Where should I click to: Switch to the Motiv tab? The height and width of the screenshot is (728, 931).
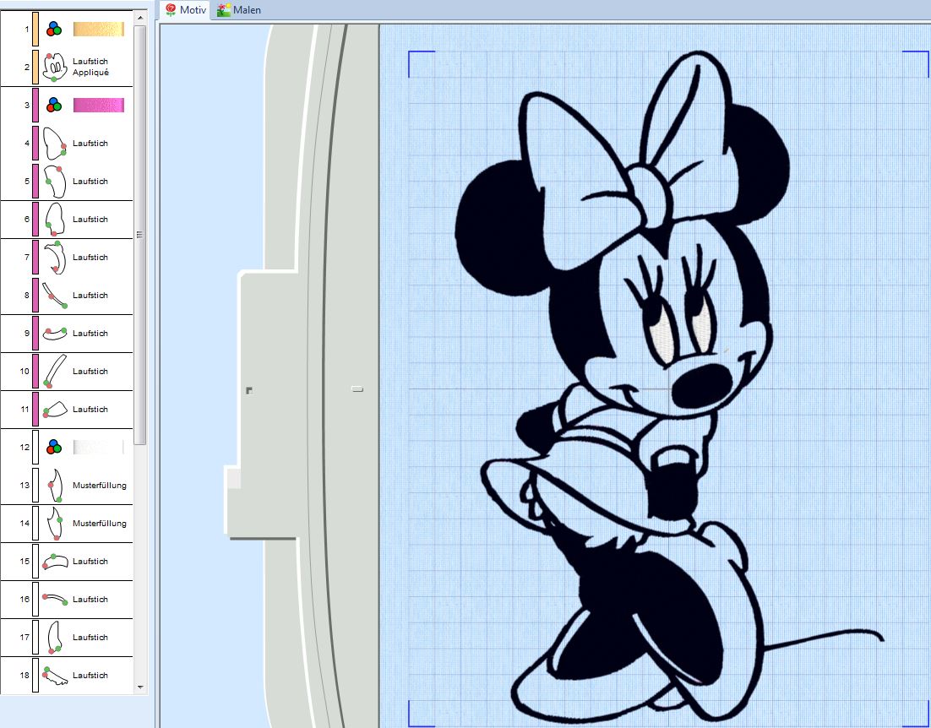coord(185,10)
